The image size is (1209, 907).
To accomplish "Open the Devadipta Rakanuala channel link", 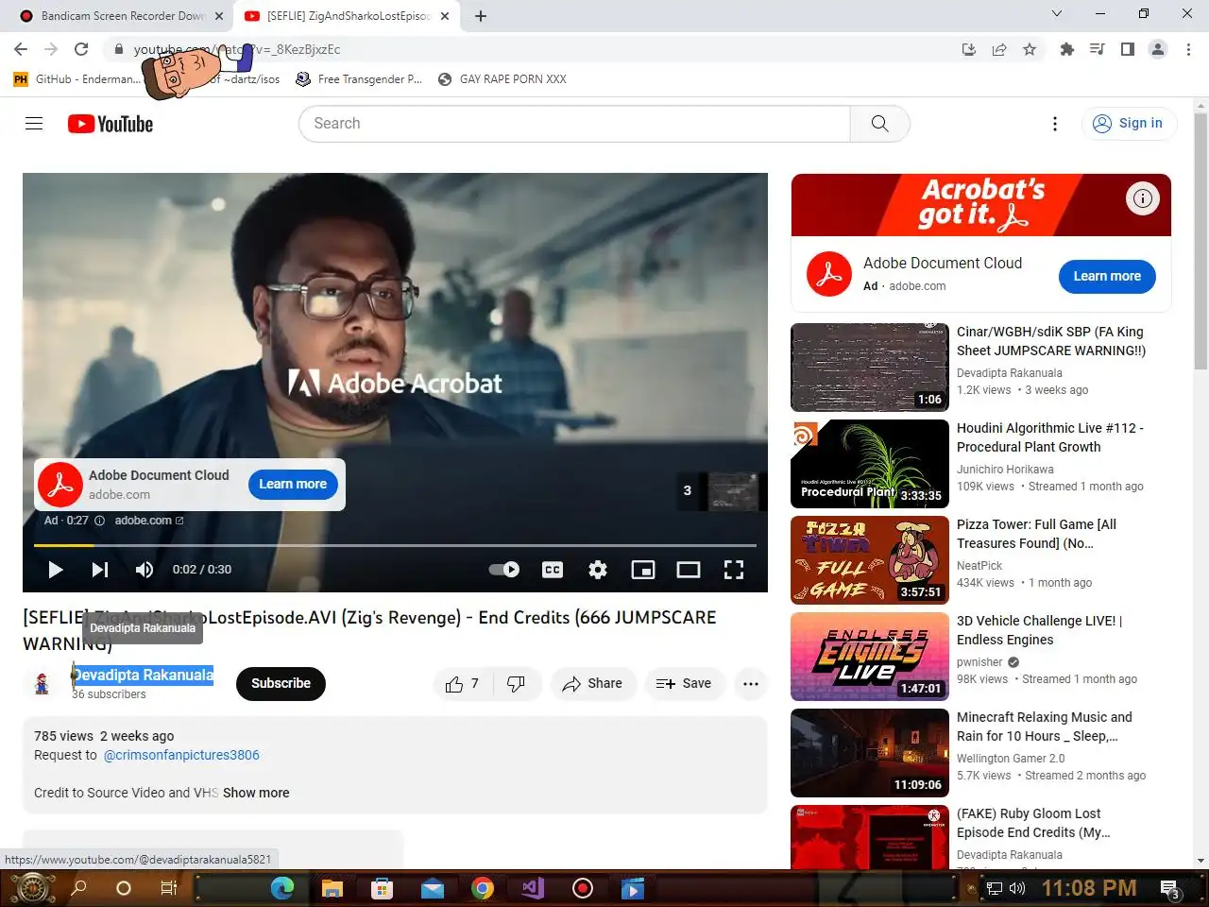I will click(143, 676).
